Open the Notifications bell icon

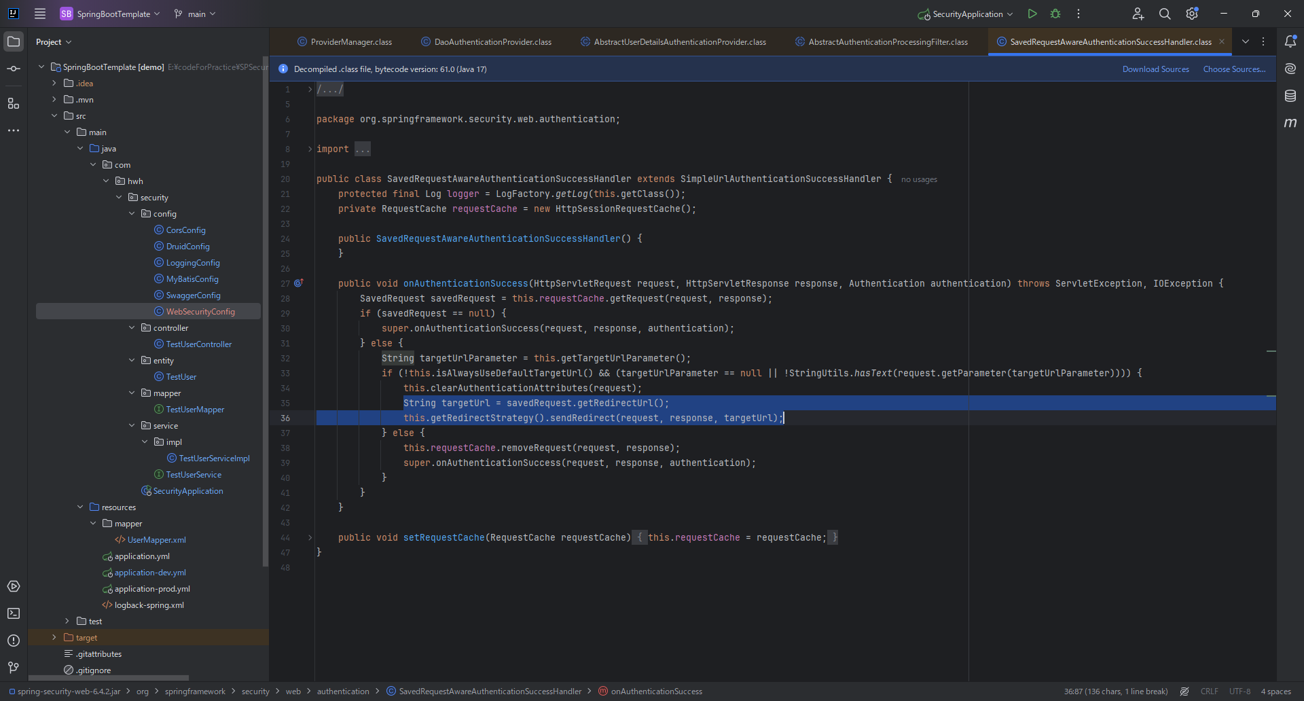point(1290,41)
